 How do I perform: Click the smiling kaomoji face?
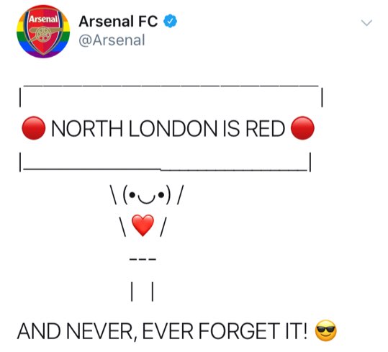[147, 195]
